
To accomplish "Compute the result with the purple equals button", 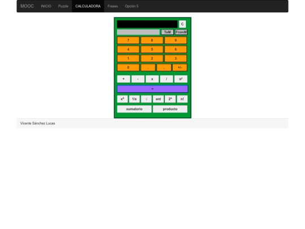I will [x=152, y=89].
